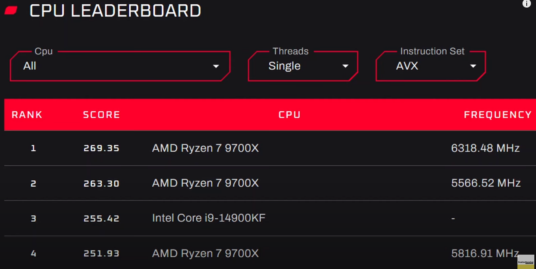Open the Threads filter showing Single
The image size is (536, 269).
(303, 66)
